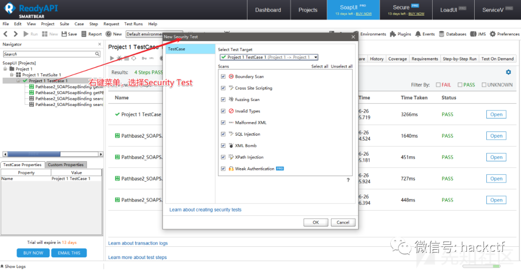Open the File menu
Viewport: 521px width, 270px height.
[6, 24]
